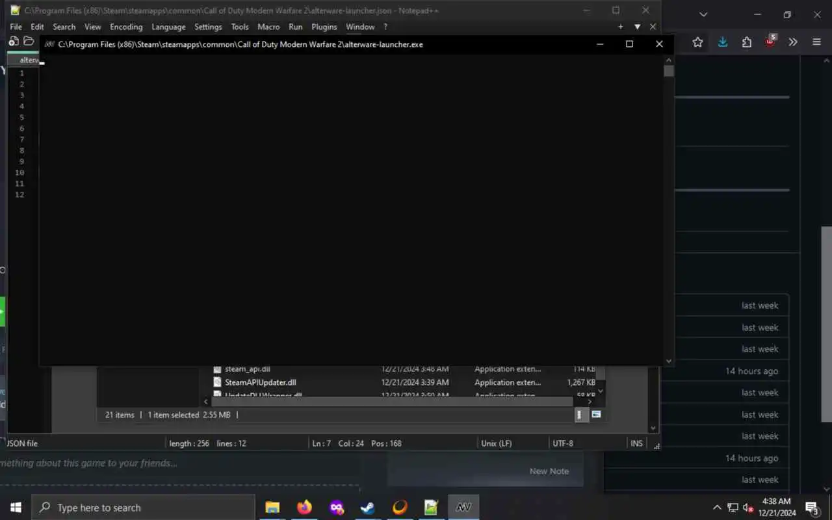
Task: Open Firefox from the taskbar
Action: click(304, 508)
